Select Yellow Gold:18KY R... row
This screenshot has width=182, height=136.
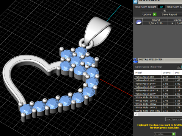click(158, 91)
